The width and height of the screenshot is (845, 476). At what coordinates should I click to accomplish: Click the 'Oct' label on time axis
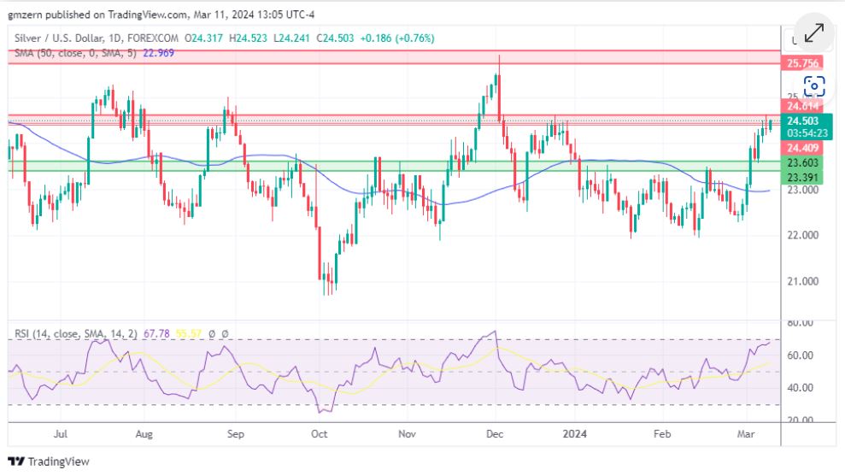point(319,434)
